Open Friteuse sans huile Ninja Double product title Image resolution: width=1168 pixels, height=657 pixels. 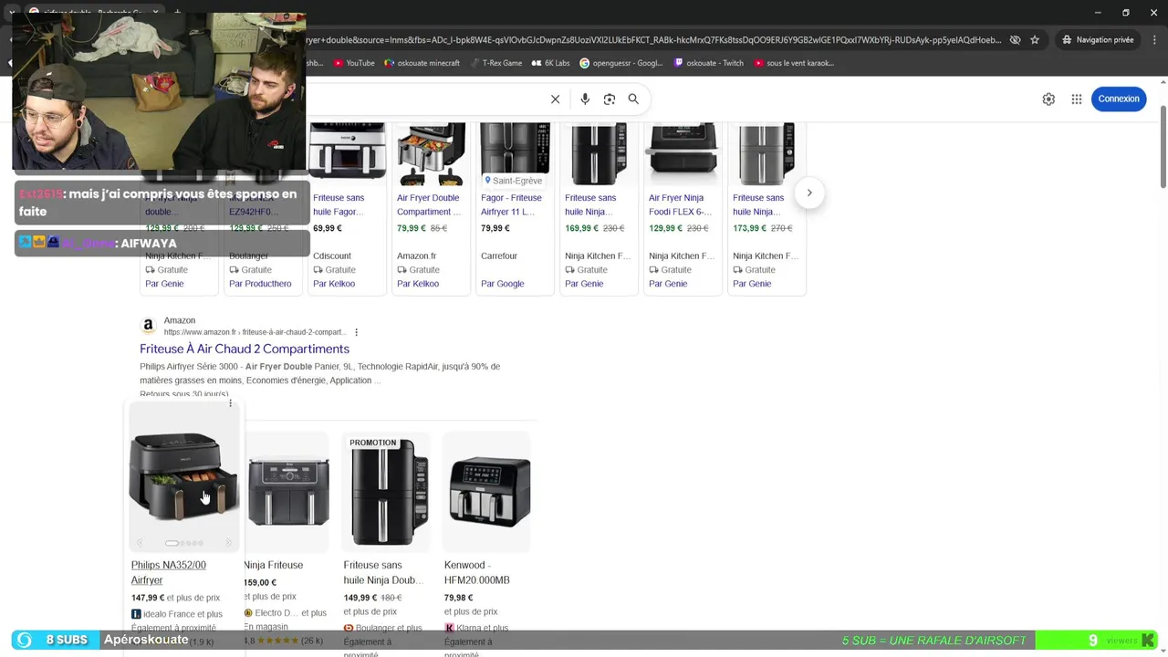(x=383, y=572)
